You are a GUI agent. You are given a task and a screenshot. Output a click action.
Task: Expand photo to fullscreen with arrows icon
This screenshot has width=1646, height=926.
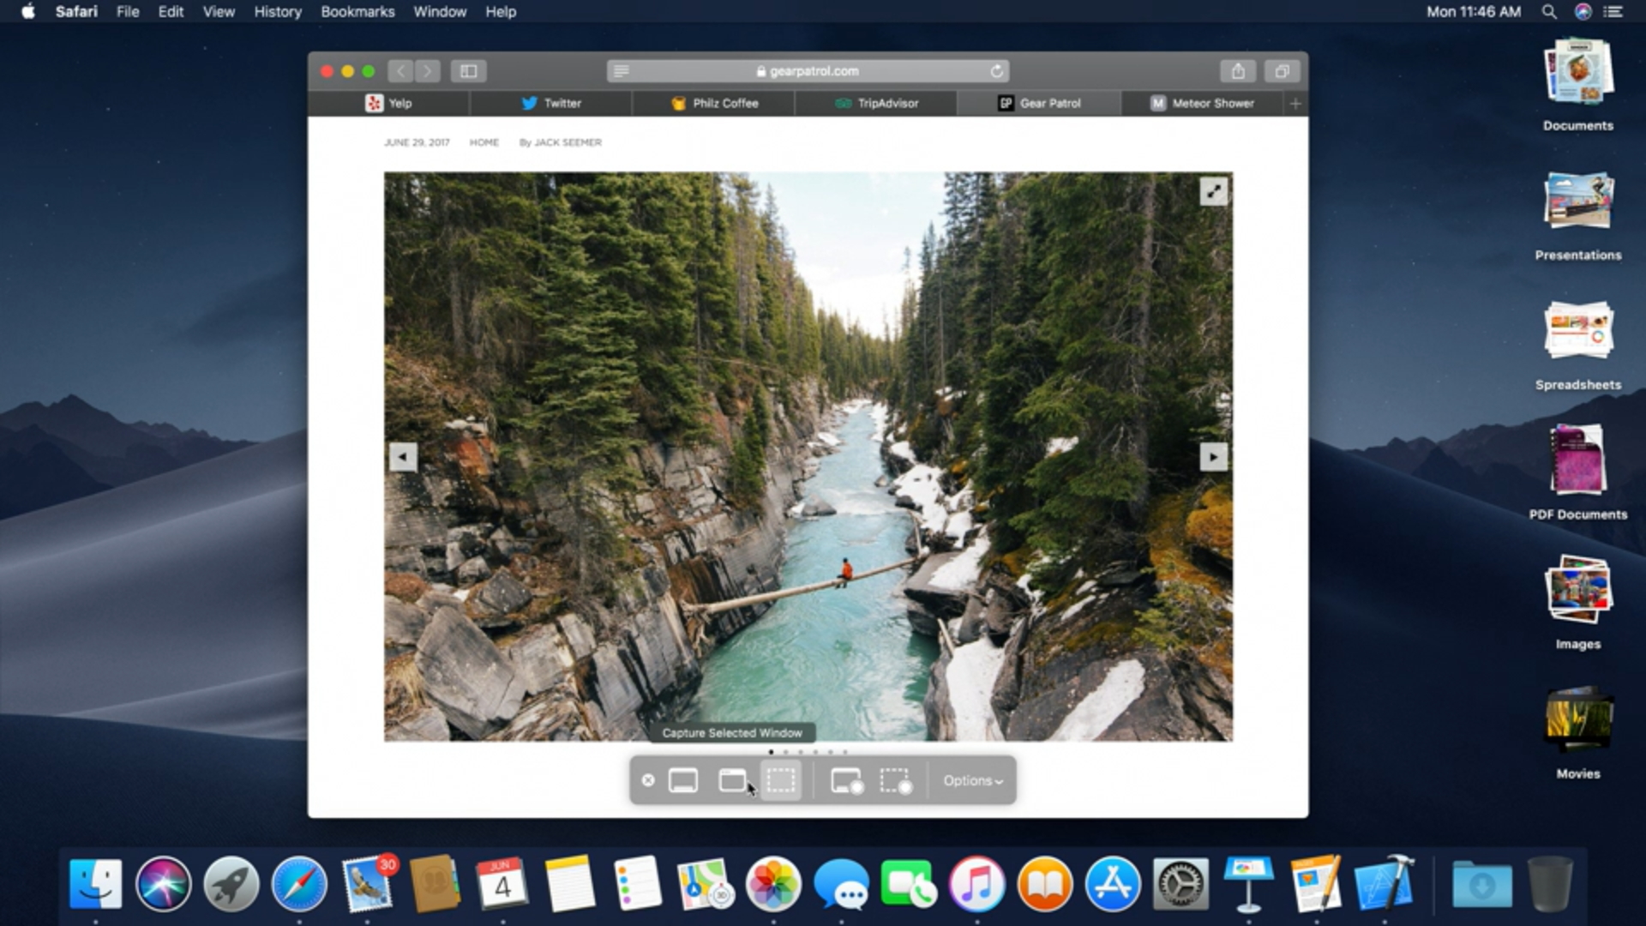(1213, 191)
